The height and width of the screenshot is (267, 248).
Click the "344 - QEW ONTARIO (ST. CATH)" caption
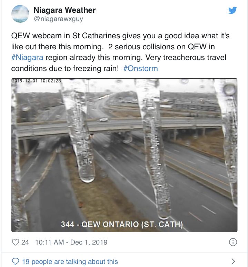click(x=121, y=224)
